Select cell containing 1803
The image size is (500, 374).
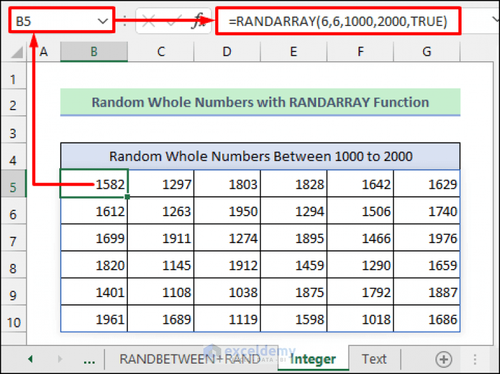(227, 184)
